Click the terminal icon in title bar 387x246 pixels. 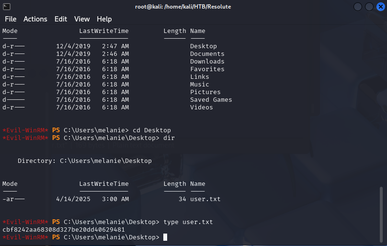coord(7,7)
